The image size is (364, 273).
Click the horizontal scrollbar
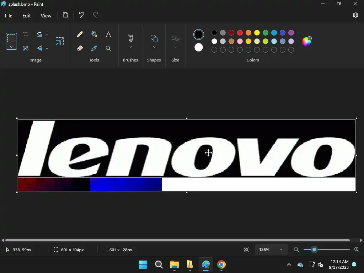click(177, 240)
